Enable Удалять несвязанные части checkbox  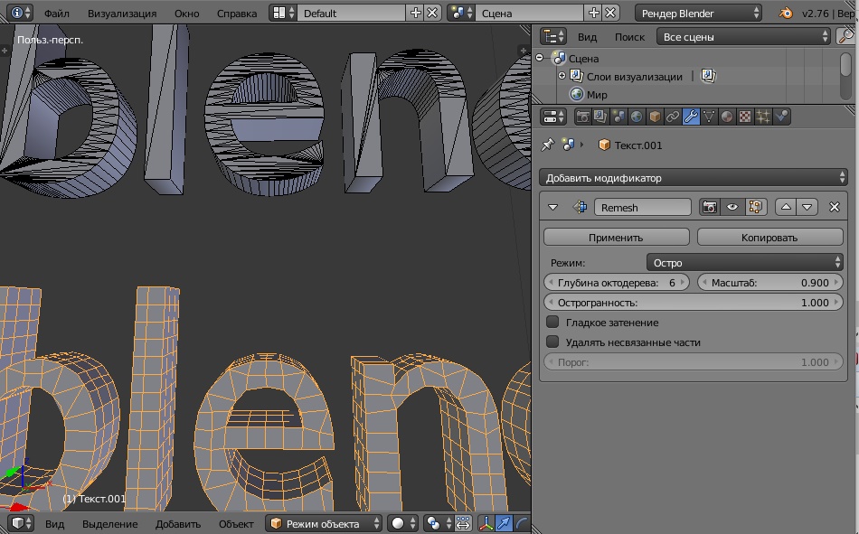coord(552,342)
